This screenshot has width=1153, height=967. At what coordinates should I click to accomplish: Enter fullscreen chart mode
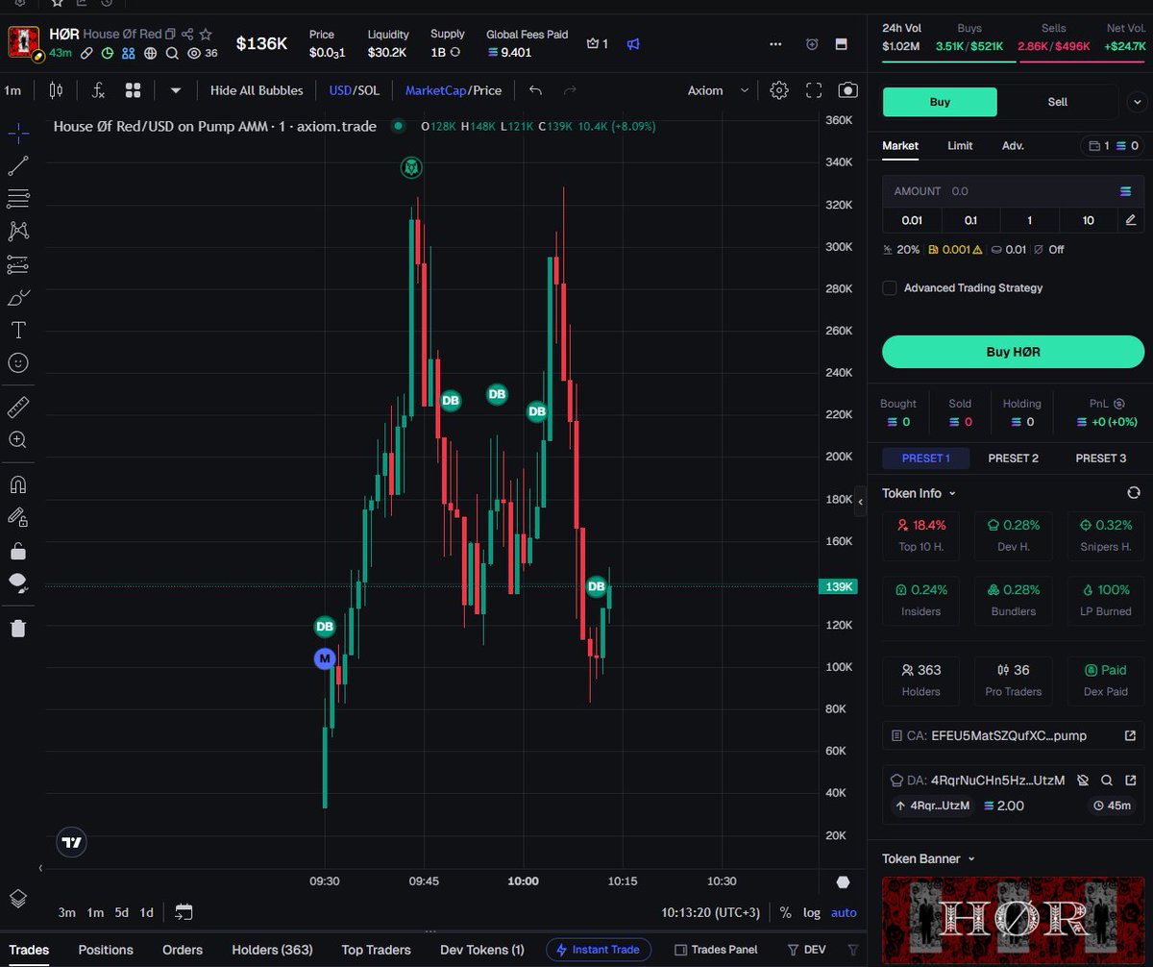814,90
